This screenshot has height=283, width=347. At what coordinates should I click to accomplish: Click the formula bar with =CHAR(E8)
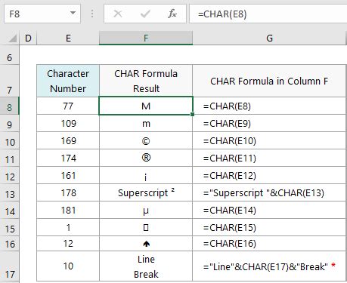click(268, 14)
